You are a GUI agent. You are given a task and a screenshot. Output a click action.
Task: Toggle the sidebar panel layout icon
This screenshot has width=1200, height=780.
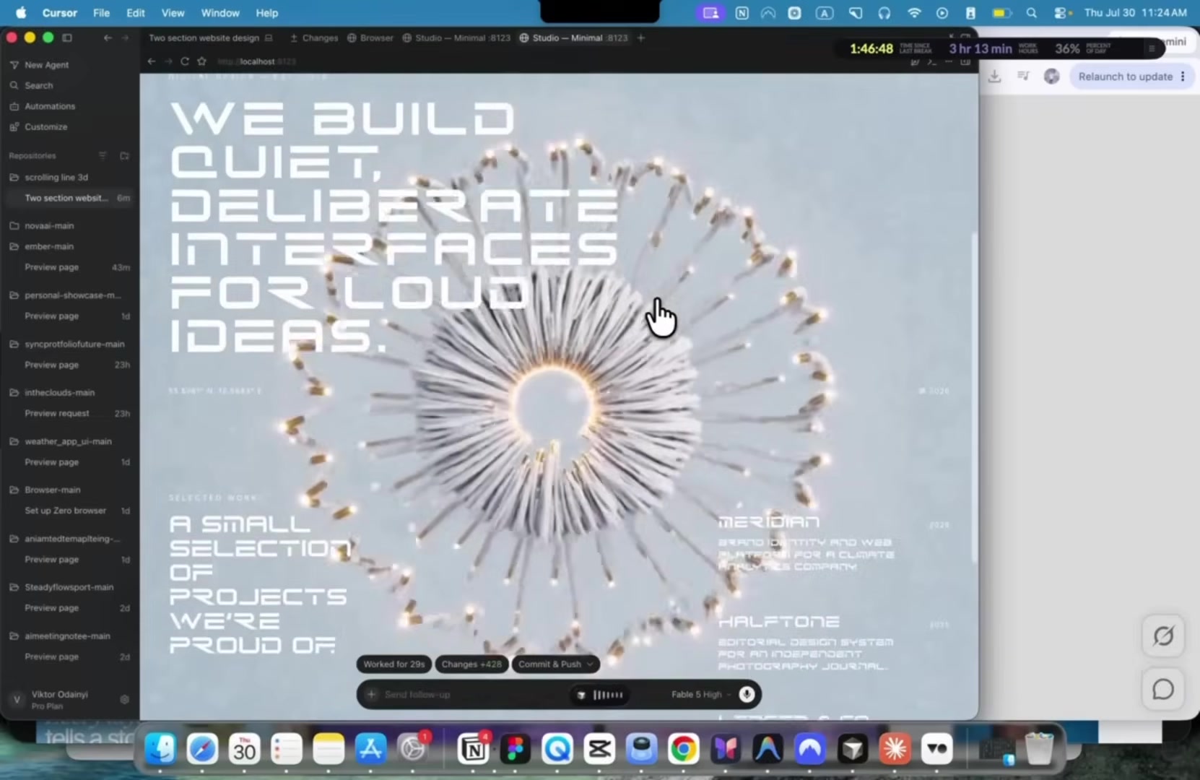(x=67, y=38)
